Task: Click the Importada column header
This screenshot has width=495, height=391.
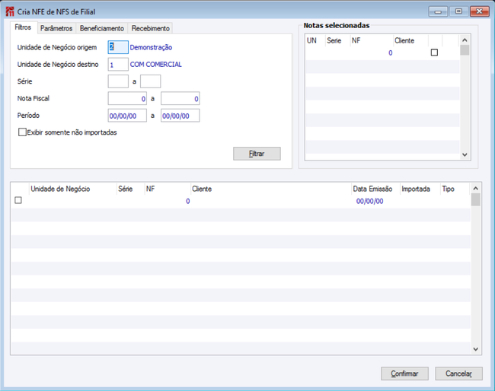Action: click(420, 189)
